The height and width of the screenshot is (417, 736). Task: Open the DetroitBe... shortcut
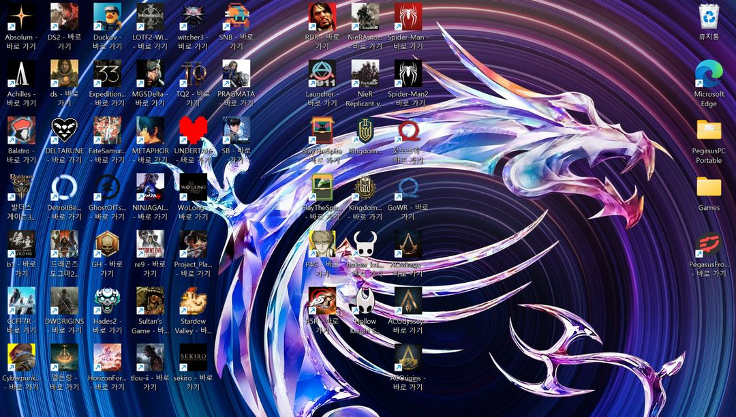coord(64,187)
